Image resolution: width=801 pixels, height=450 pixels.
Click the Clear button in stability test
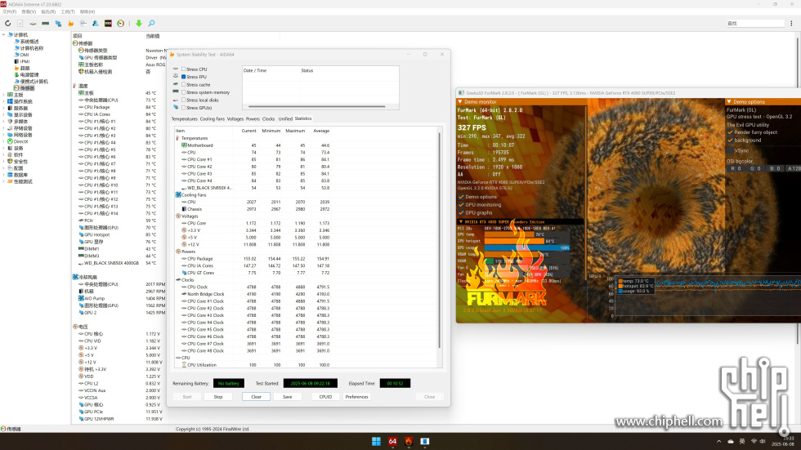[256, 397]
